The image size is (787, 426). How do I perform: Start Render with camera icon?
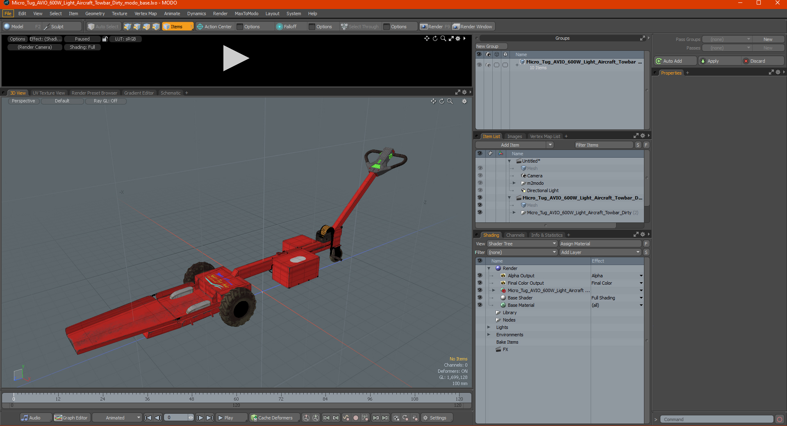tap(435, 27)
